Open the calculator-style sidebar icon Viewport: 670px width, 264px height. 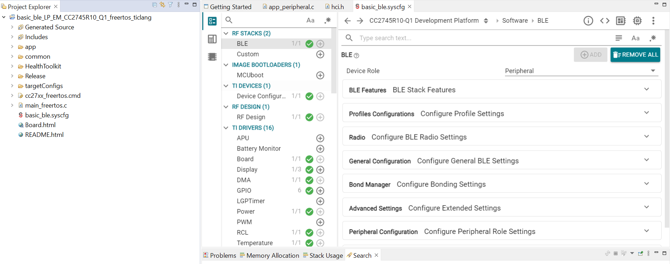click(x=212, y=39)
